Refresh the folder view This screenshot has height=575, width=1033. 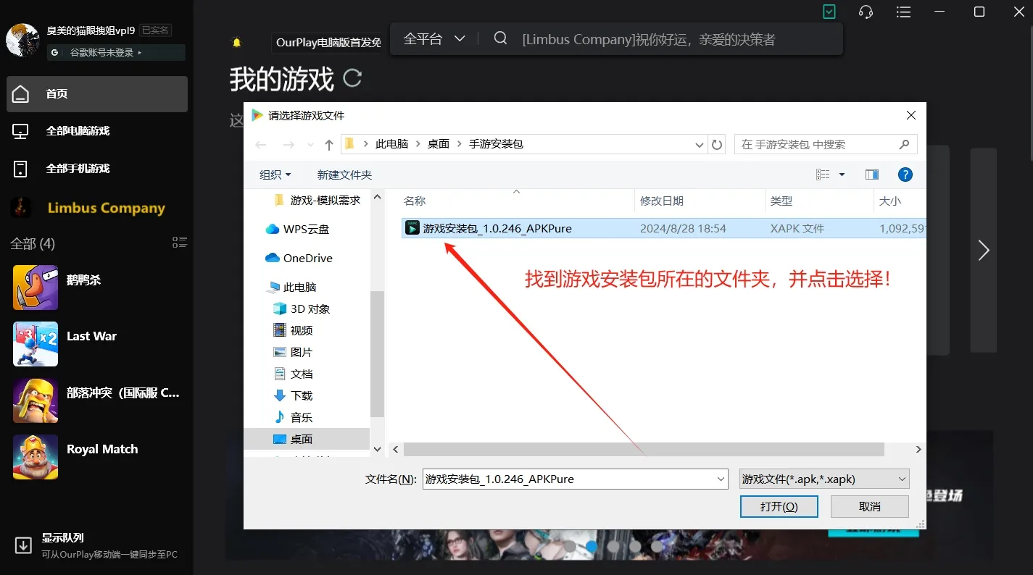pyautogui.click(x=717, y=145)
